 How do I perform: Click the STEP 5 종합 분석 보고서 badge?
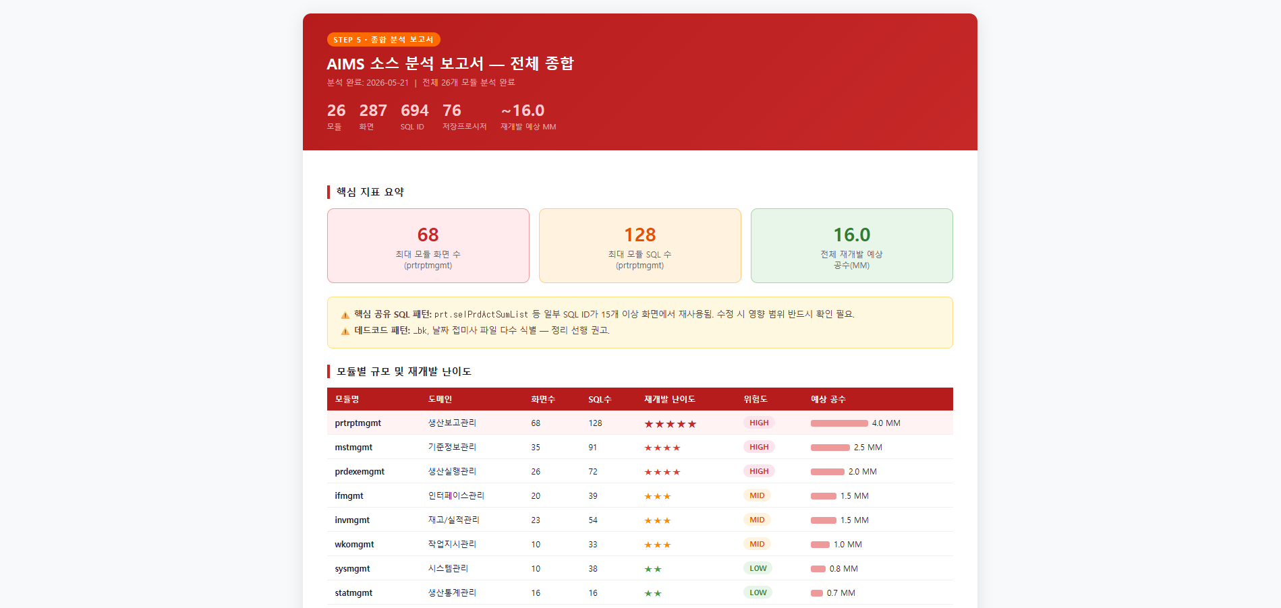[383, 40]
